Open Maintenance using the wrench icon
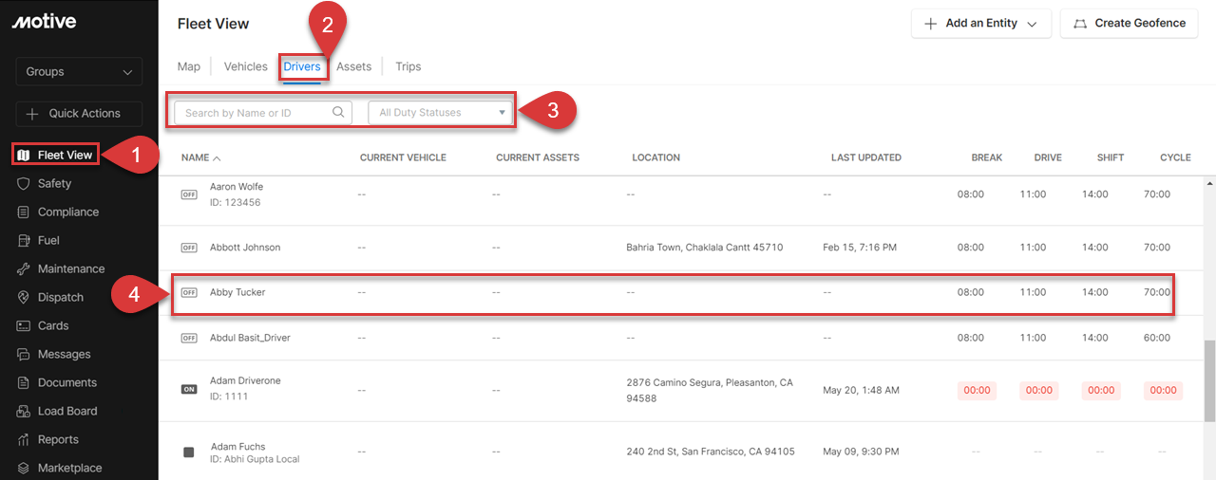The height and width of the screenshot is (480, 1216). tap(24, 268)
